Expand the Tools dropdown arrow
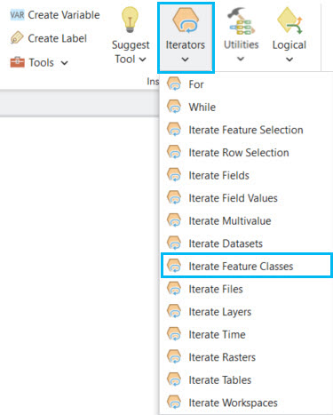This screenshot has width=333, height=415. pyautogui.click(x=64, y=63)
